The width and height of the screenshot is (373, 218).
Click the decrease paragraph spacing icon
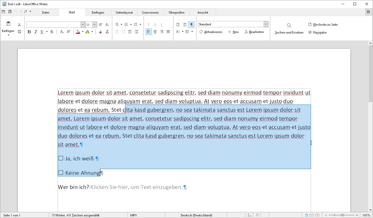[x=137, y=32]
